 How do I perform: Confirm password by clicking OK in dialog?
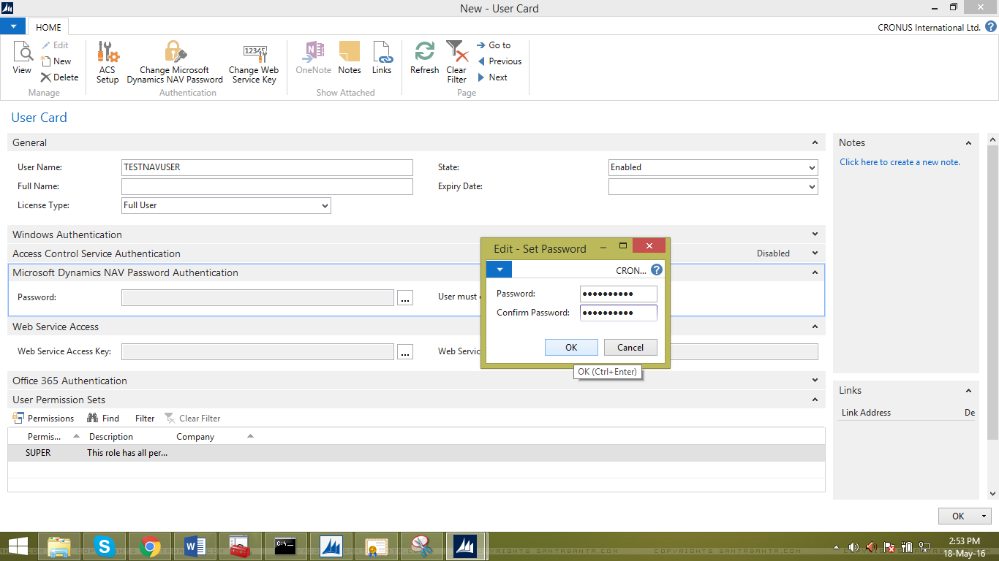571,346
